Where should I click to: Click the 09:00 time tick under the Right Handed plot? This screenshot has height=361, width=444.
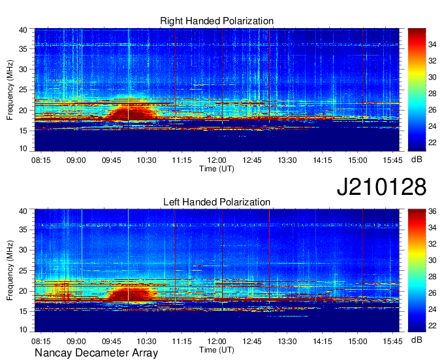pos(76,160)
